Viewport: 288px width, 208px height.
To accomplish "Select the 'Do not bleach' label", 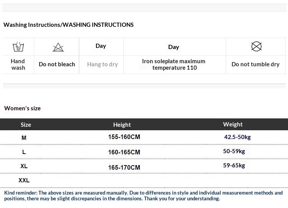I will 57,64.
